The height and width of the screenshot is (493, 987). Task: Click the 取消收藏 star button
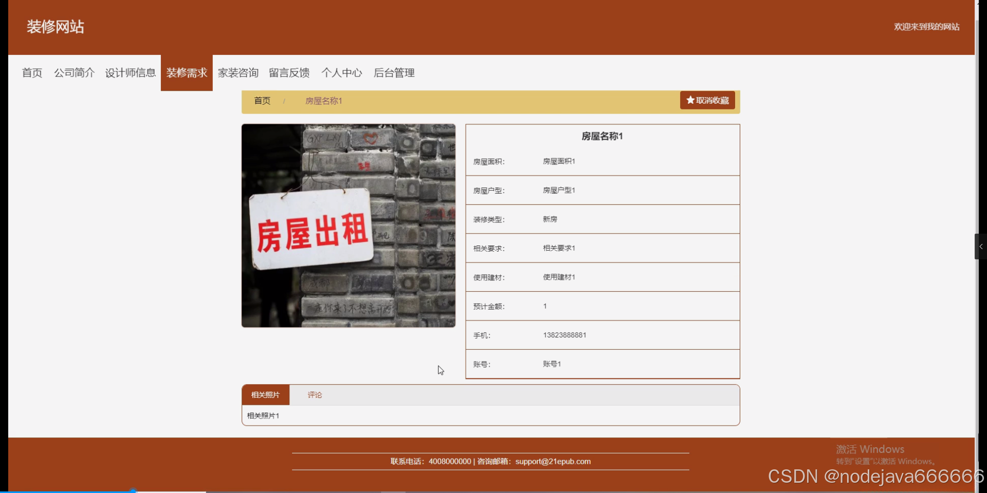tap(707, 100)
